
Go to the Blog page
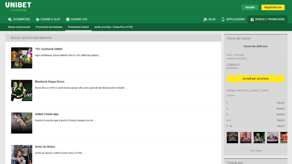click(x=209, y=19)
